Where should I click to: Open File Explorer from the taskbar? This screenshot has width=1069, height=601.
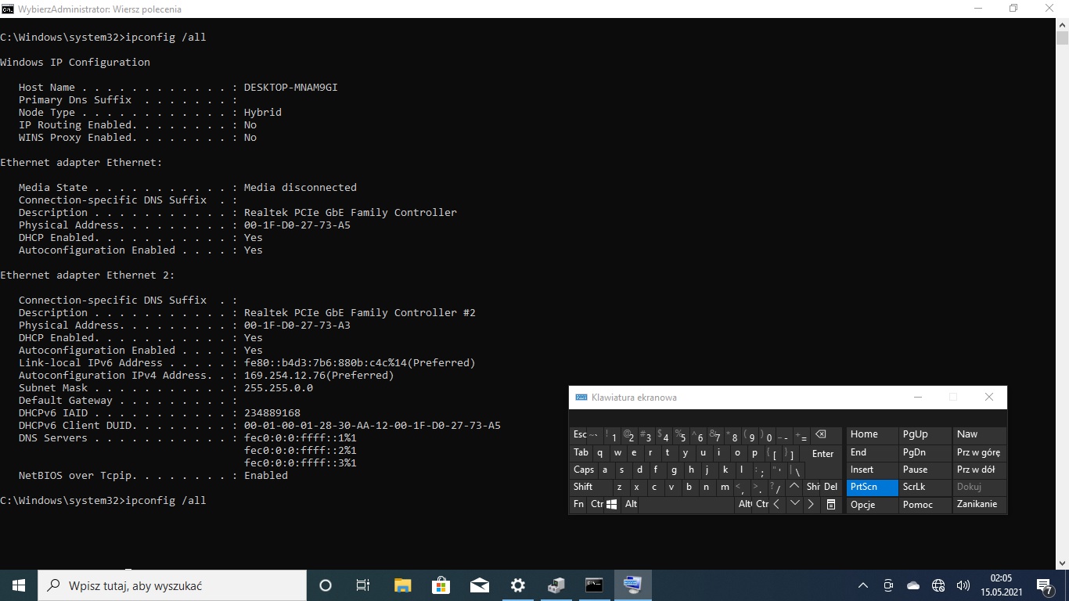[402, 585]
